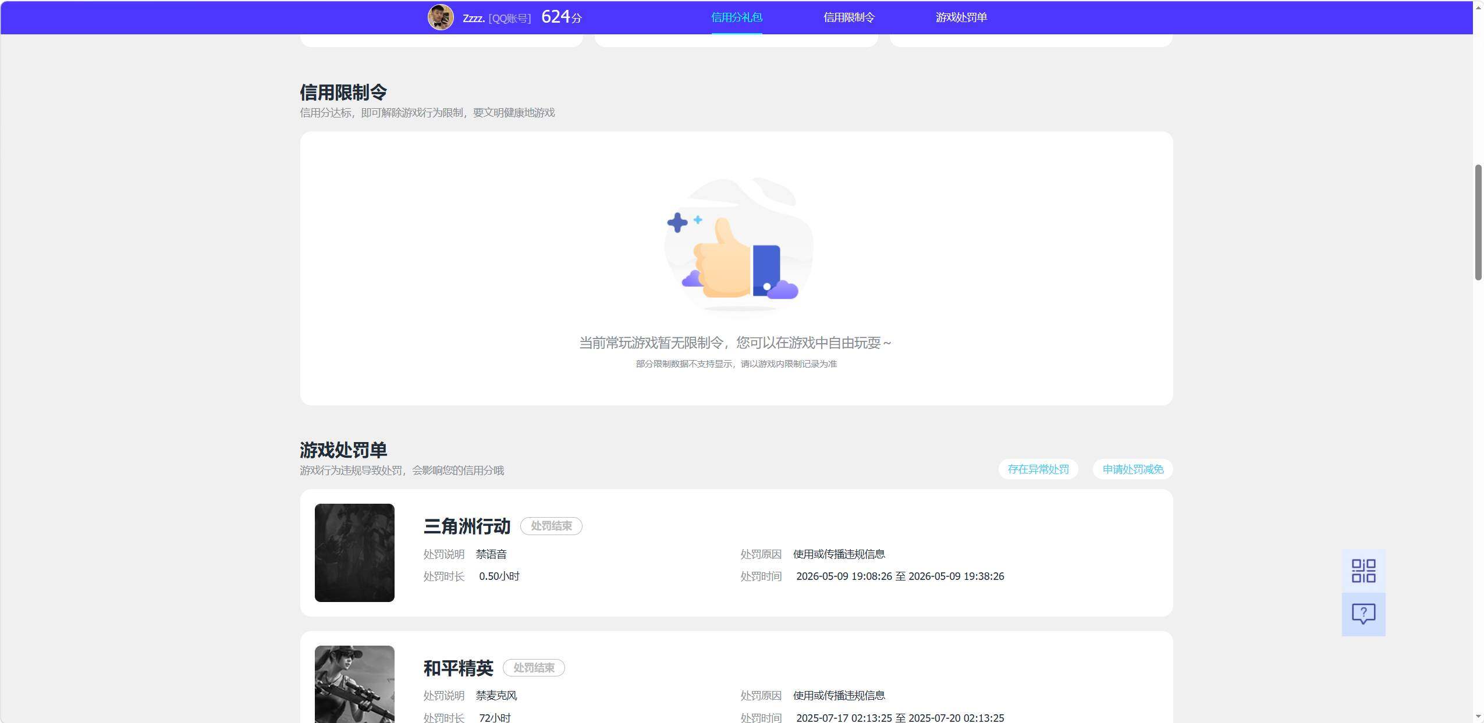Click the 和平精英 game title
Screen dimensions: 1484x723
tap(458, 668)
